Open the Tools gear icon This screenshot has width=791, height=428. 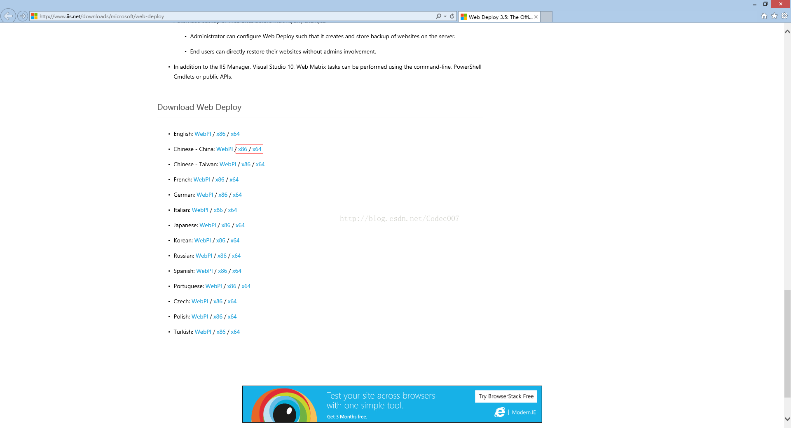tap(784, 16)
